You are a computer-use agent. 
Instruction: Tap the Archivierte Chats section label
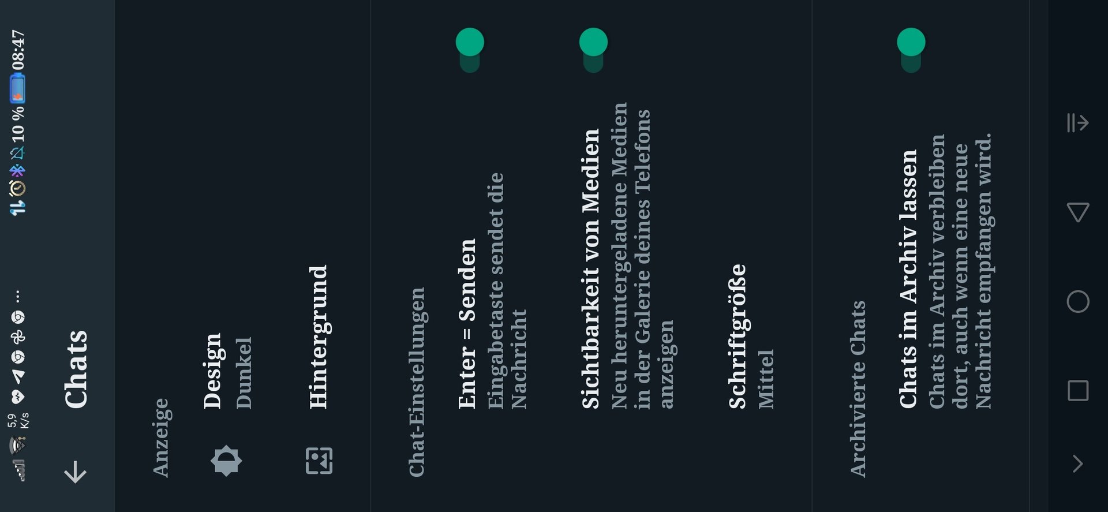click(858, 389)
